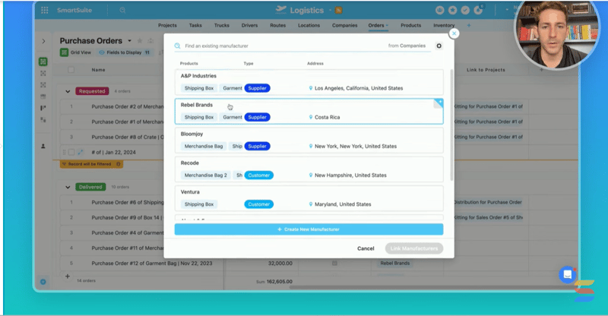Open the Purchase Orders title dropdown arrow
608x316 pixels.
129,41
